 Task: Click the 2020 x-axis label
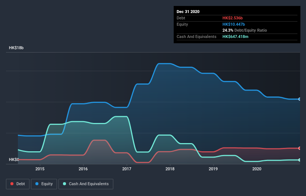coord(257,169)
